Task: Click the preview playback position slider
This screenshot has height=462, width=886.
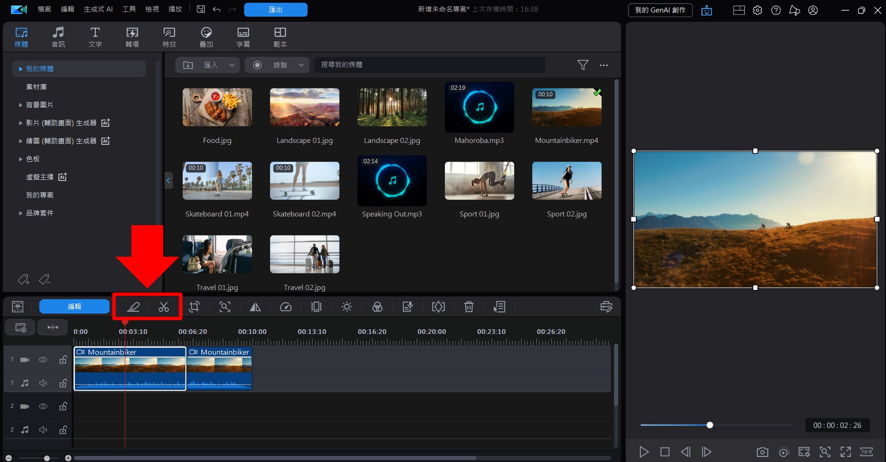Action: [x=710, y=425]
